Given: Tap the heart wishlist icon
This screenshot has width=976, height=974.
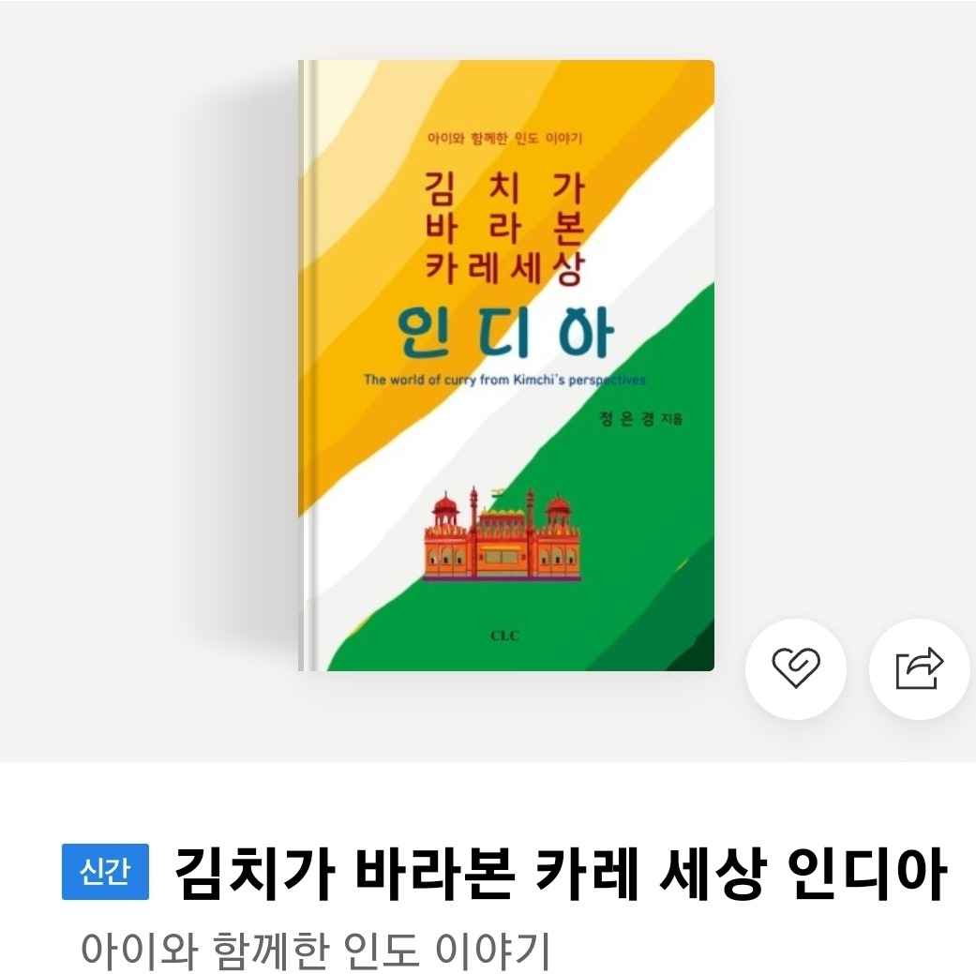Looking at the screenshot, I should (795, 668).
